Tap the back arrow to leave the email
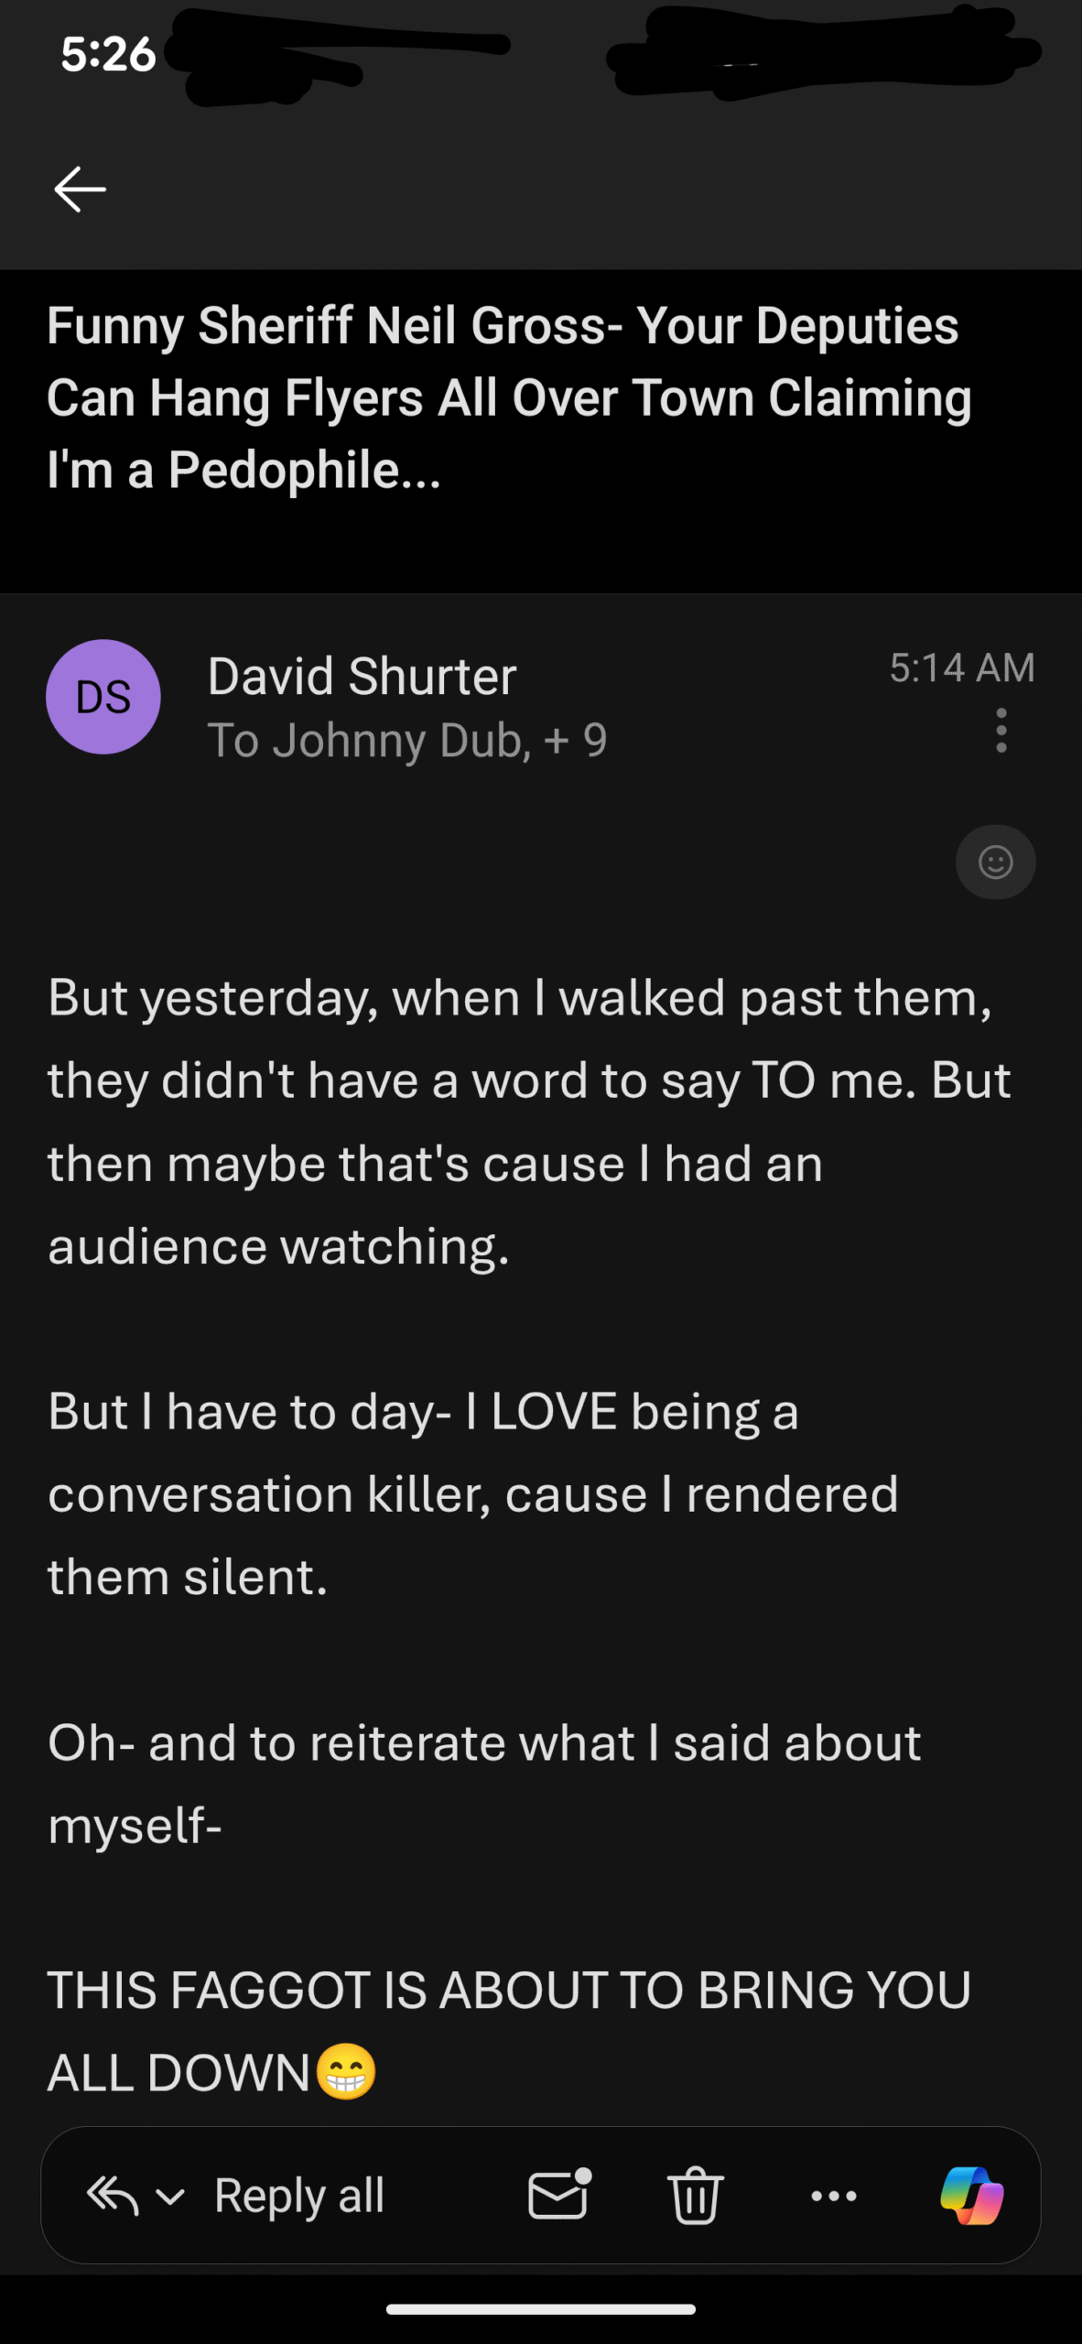1082x2344 pixels. (x=81, y=190)
